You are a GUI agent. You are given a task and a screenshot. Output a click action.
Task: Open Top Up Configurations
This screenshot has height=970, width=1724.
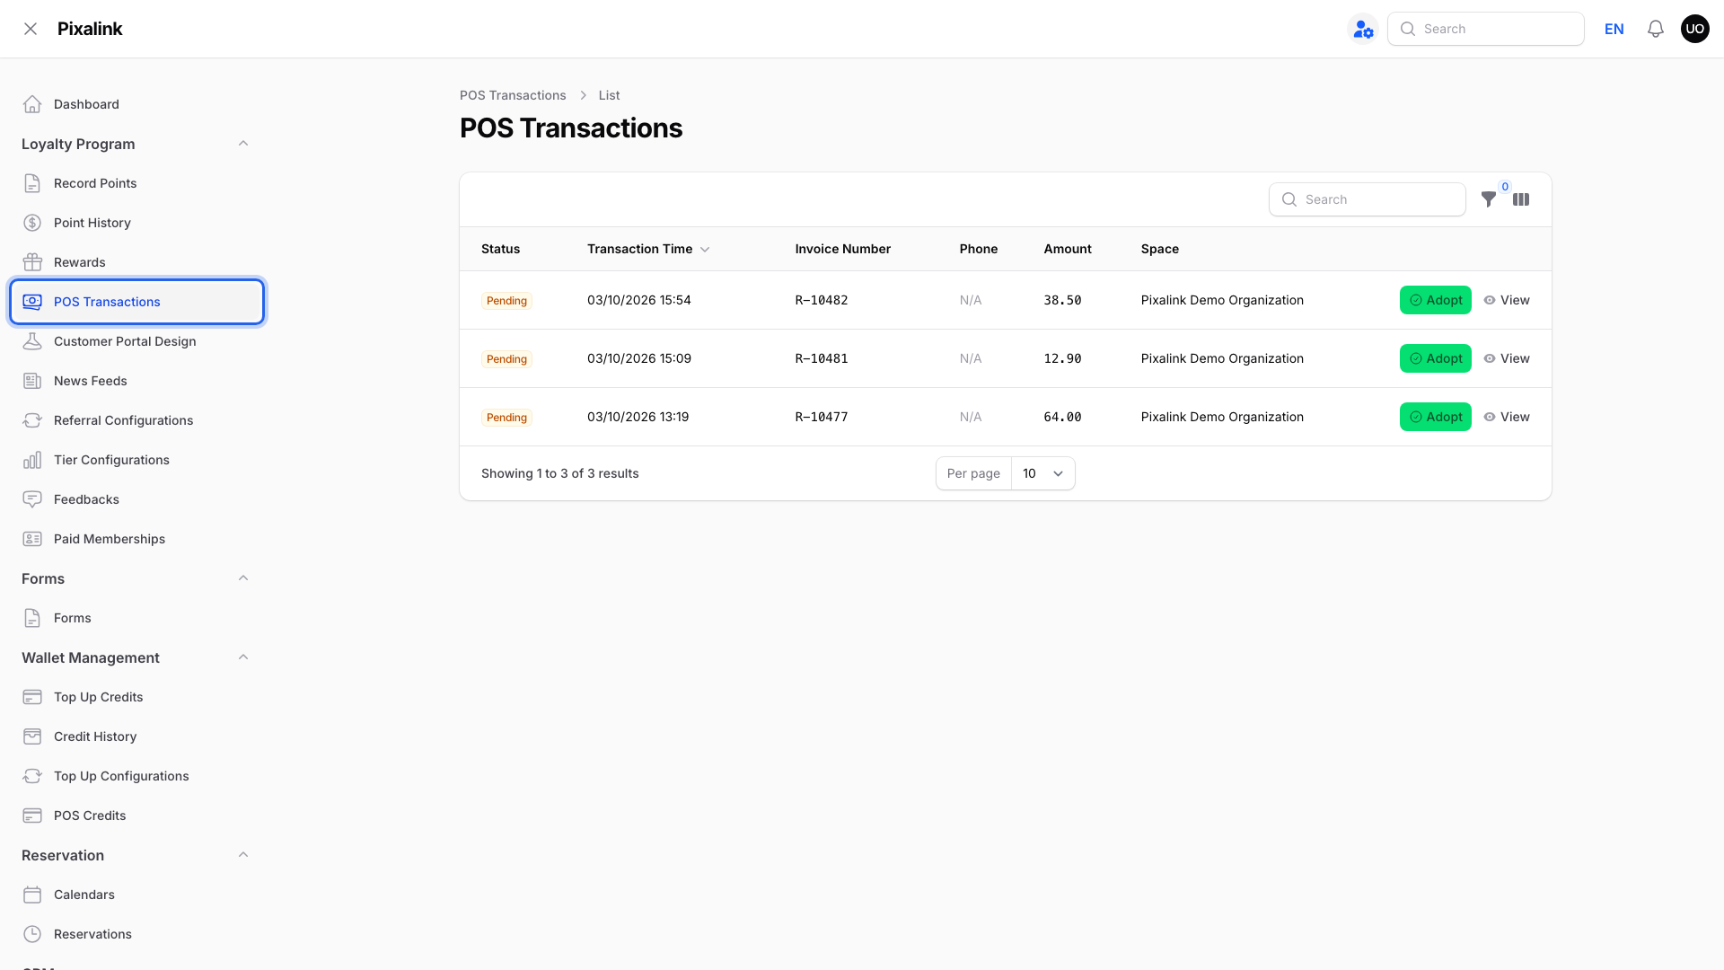click(136, 776)
